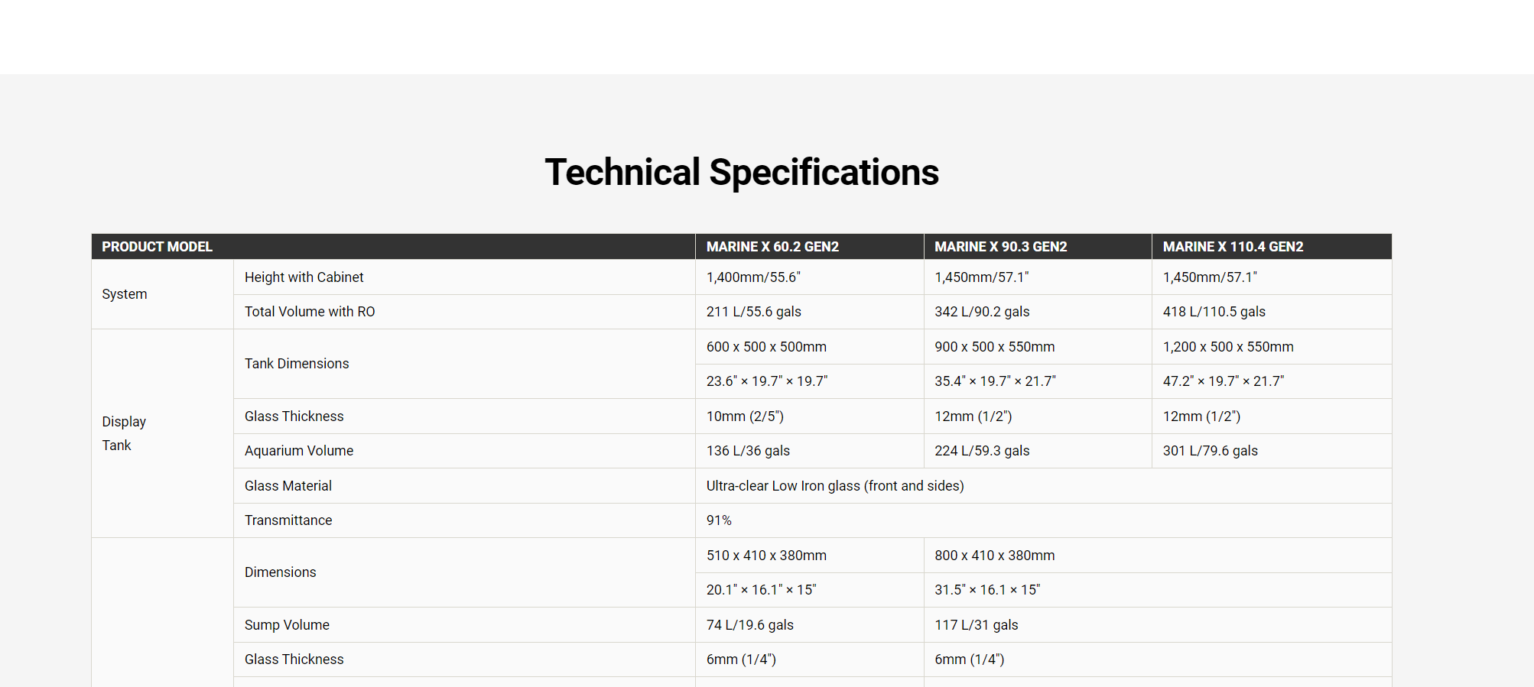Select the System row label

tap(125, 294)
